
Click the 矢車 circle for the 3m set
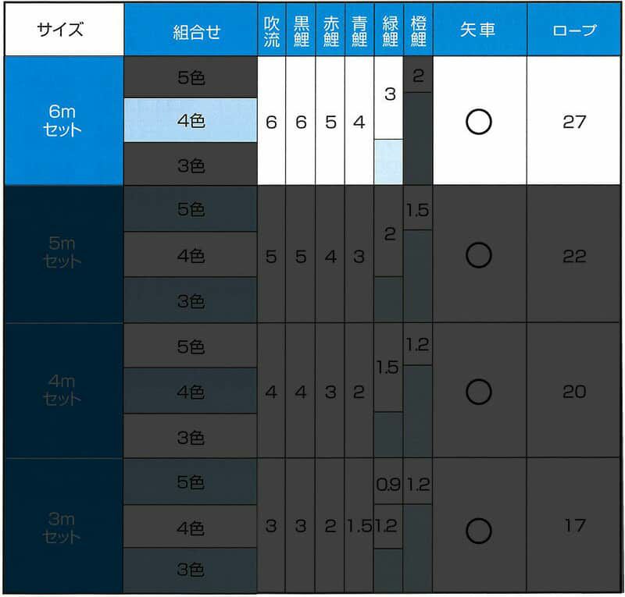click(478, 531)
